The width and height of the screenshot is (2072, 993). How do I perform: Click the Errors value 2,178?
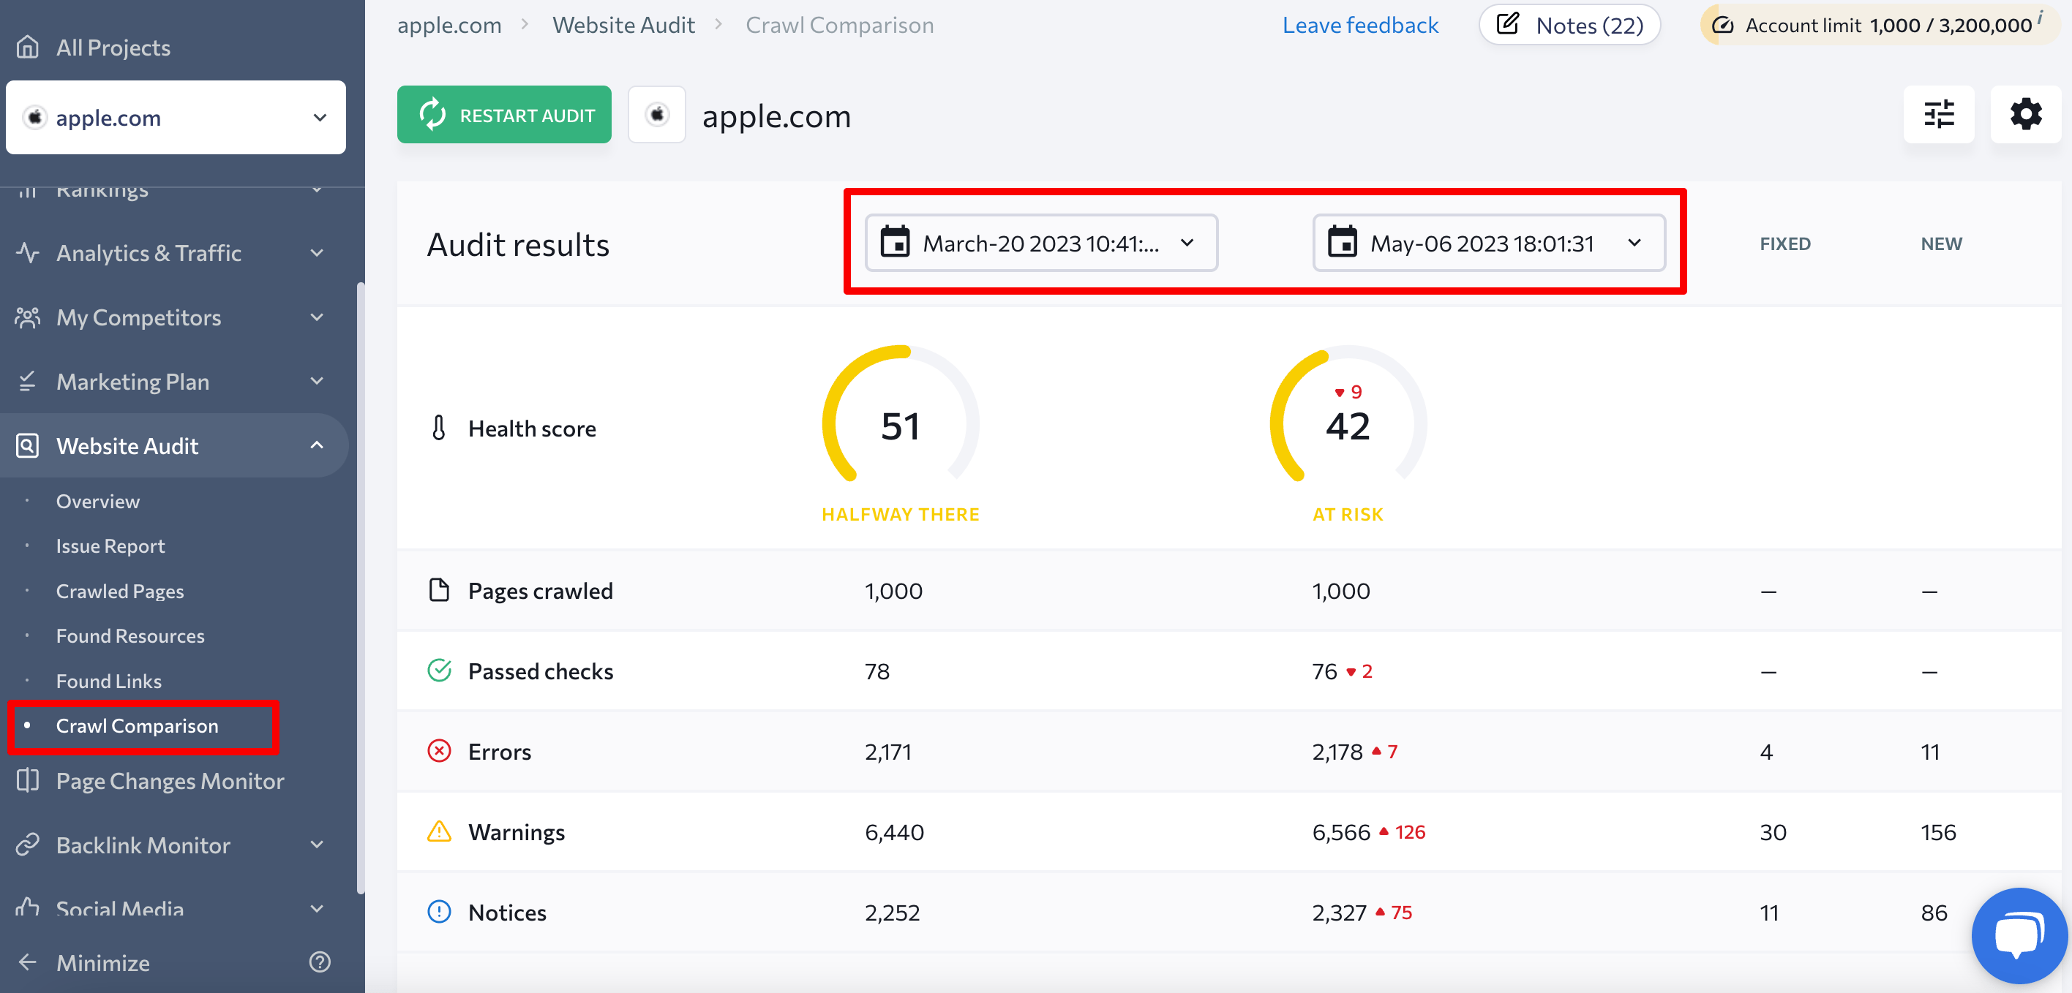pyautogui.click(x=1337, y=751)
